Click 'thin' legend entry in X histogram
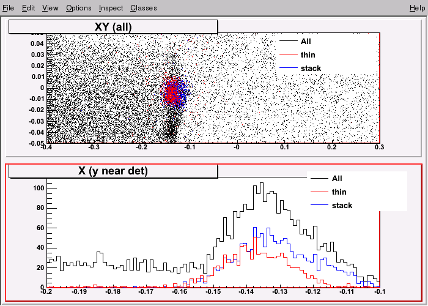Viewport: 428px width, 306px height. coord(339,192)
